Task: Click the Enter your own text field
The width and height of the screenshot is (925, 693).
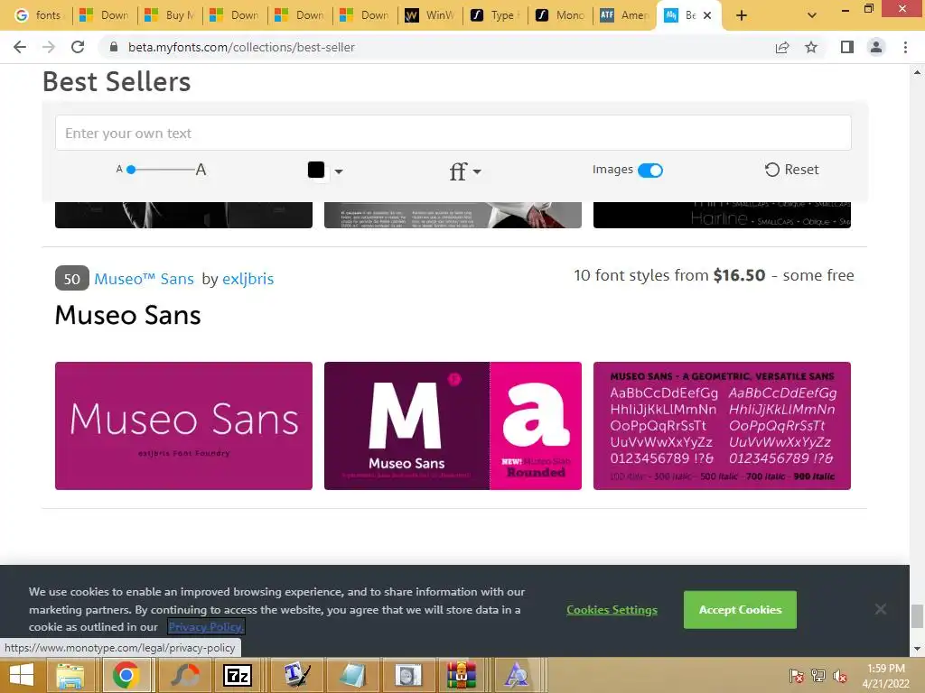Action: click(453, 134)
